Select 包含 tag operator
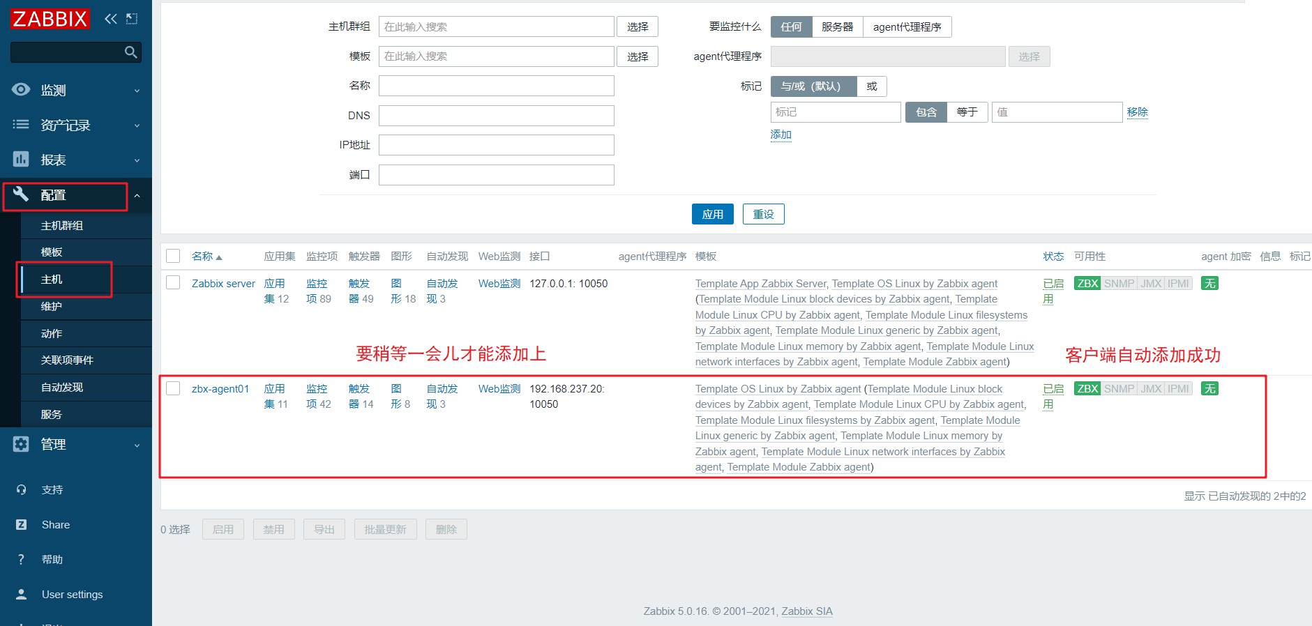 (926, 112)
